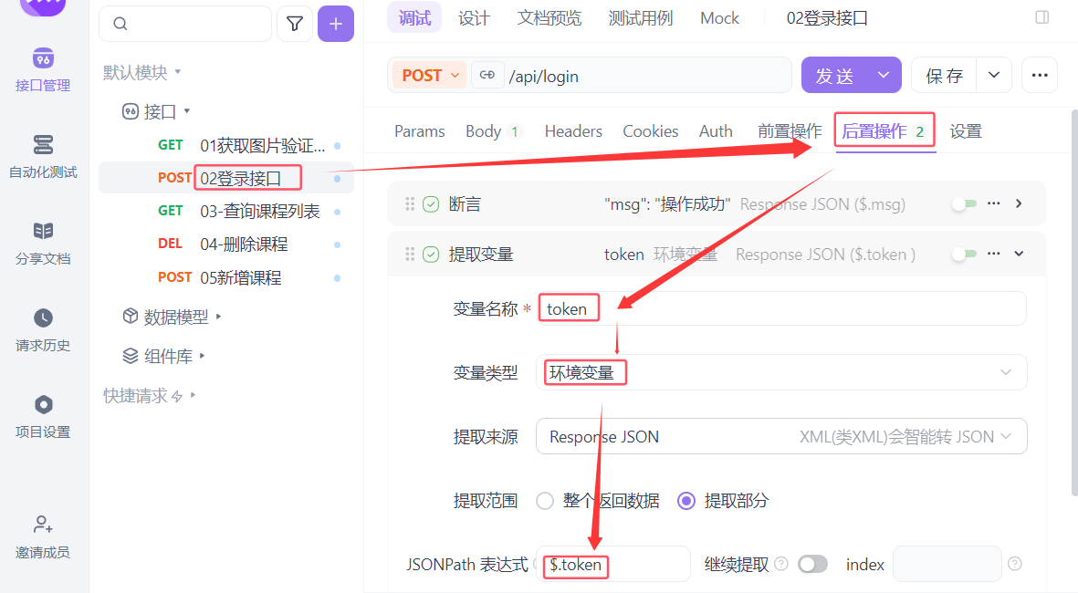Open more options of 断言 row

click(x=993, y=203)
